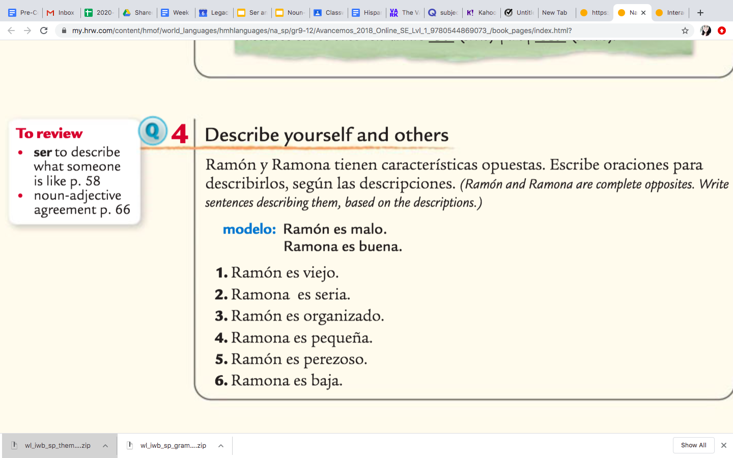Screen dimensions: 733x458
Task: Click the wl_iwb_sp_them zip file icon
Action: [x=14, y=445]
